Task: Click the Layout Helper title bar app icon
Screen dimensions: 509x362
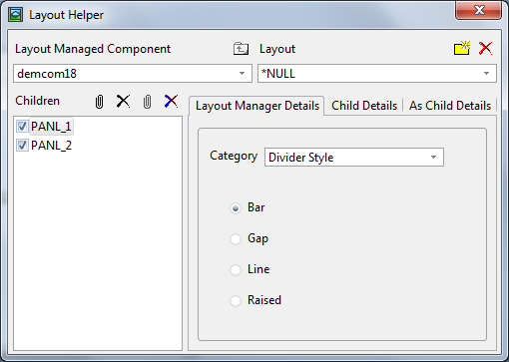Action: (x=15, y=15)
